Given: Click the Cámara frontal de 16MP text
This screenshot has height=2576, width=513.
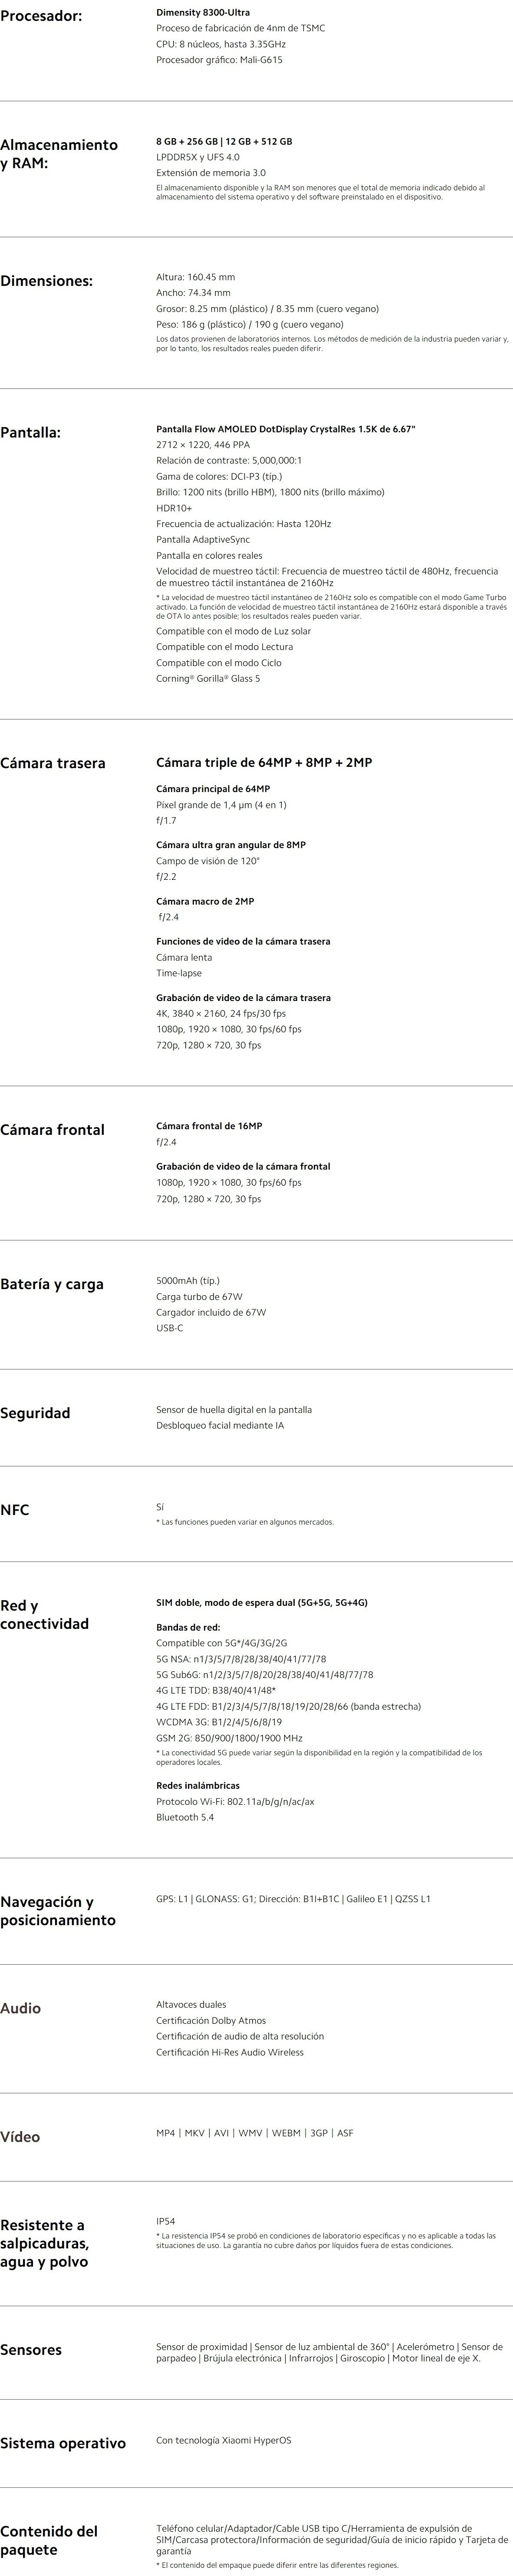Looking at the screenshot, I should point(209,1126).
